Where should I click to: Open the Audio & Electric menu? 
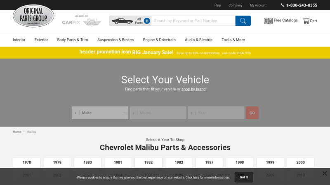pos(199,40)
